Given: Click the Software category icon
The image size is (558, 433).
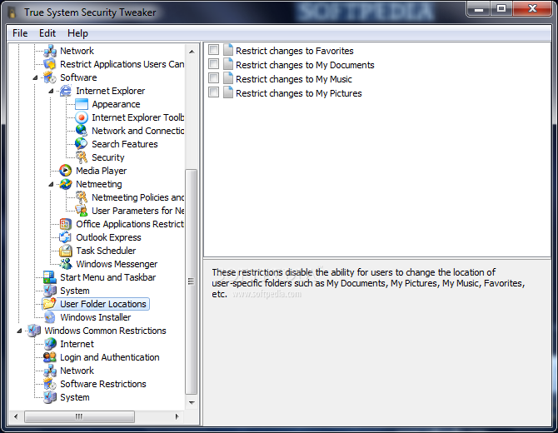Looking at the screenshot, I should tap(50, 77).
